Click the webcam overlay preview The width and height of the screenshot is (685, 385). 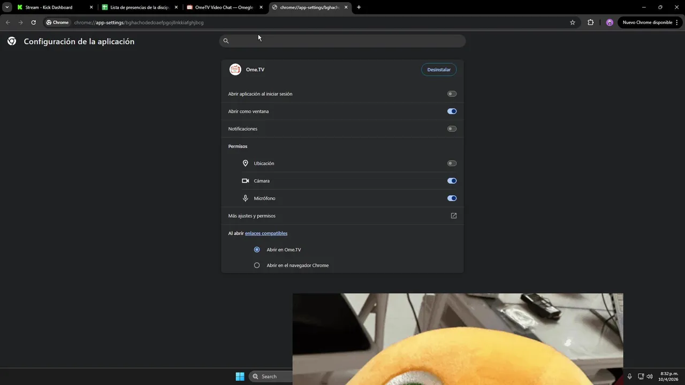(458, 339)
